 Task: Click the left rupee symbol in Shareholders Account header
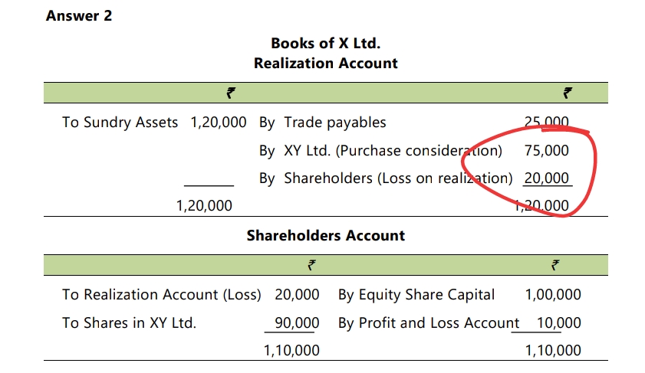pos(311,267)
